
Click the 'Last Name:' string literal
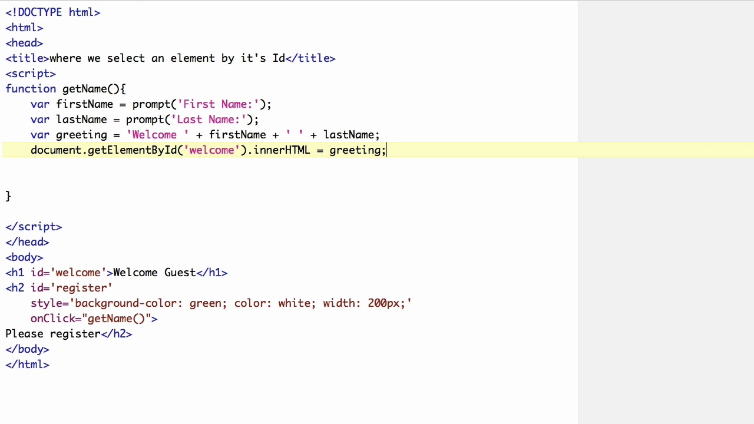pyautogui.click(x=209, y=120)
